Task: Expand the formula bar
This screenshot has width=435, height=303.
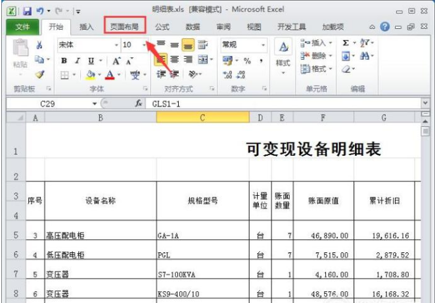Action: tap(425, 103)
